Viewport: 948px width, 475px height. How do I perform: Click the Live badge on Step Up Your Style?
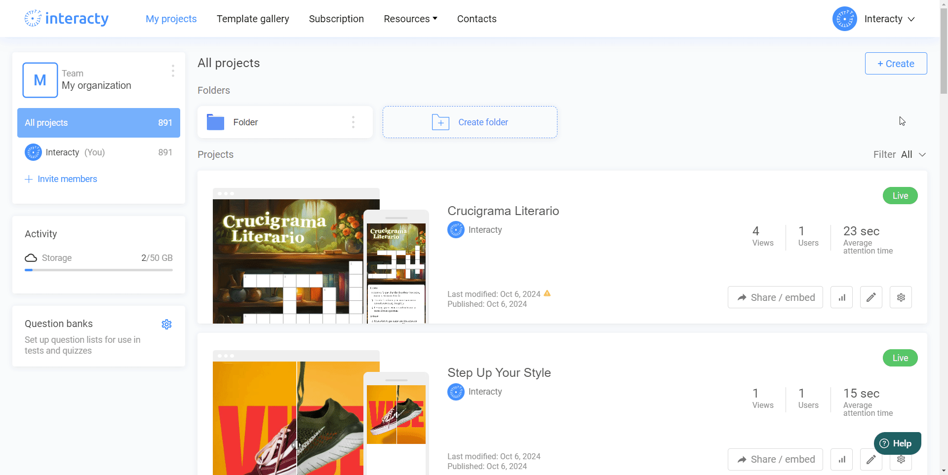coord(900,358)
